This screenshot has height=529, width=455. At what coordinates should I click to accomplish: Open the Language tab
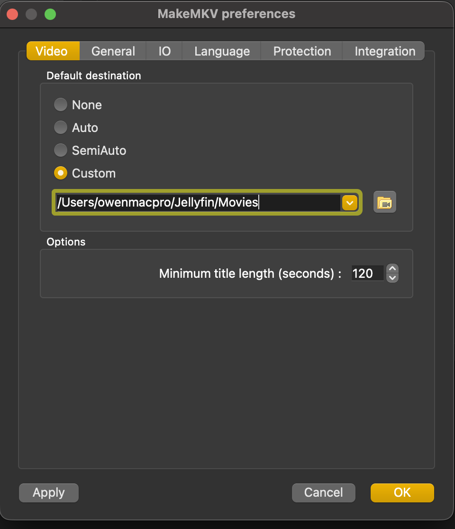(x=222, y=51)
